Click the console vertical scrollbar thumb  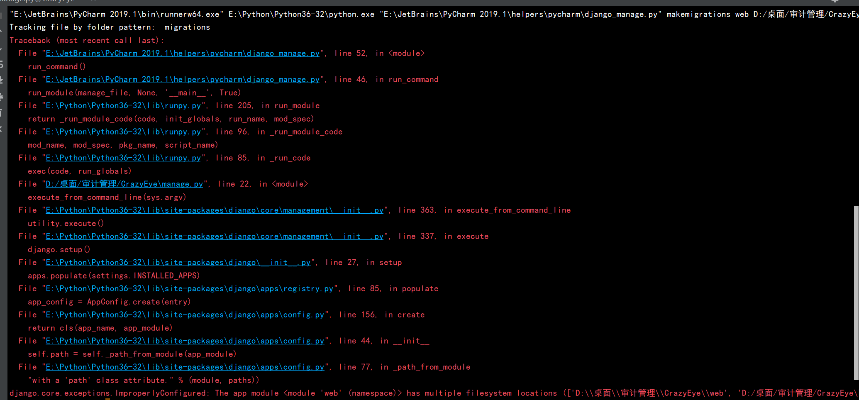856,293
